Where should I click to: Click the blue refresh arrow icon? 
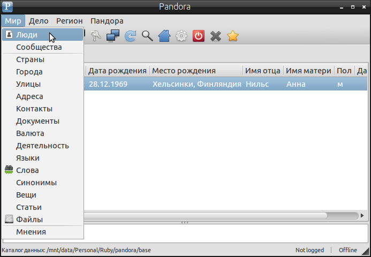[x=130, y=36]
